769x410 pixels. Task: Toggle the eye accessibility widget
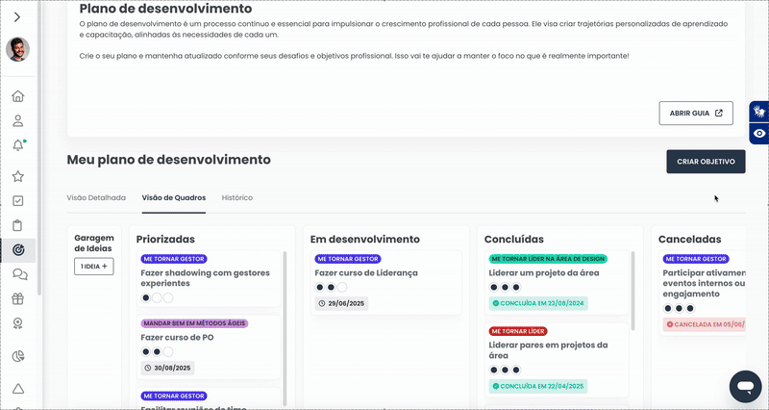point(759,134)
